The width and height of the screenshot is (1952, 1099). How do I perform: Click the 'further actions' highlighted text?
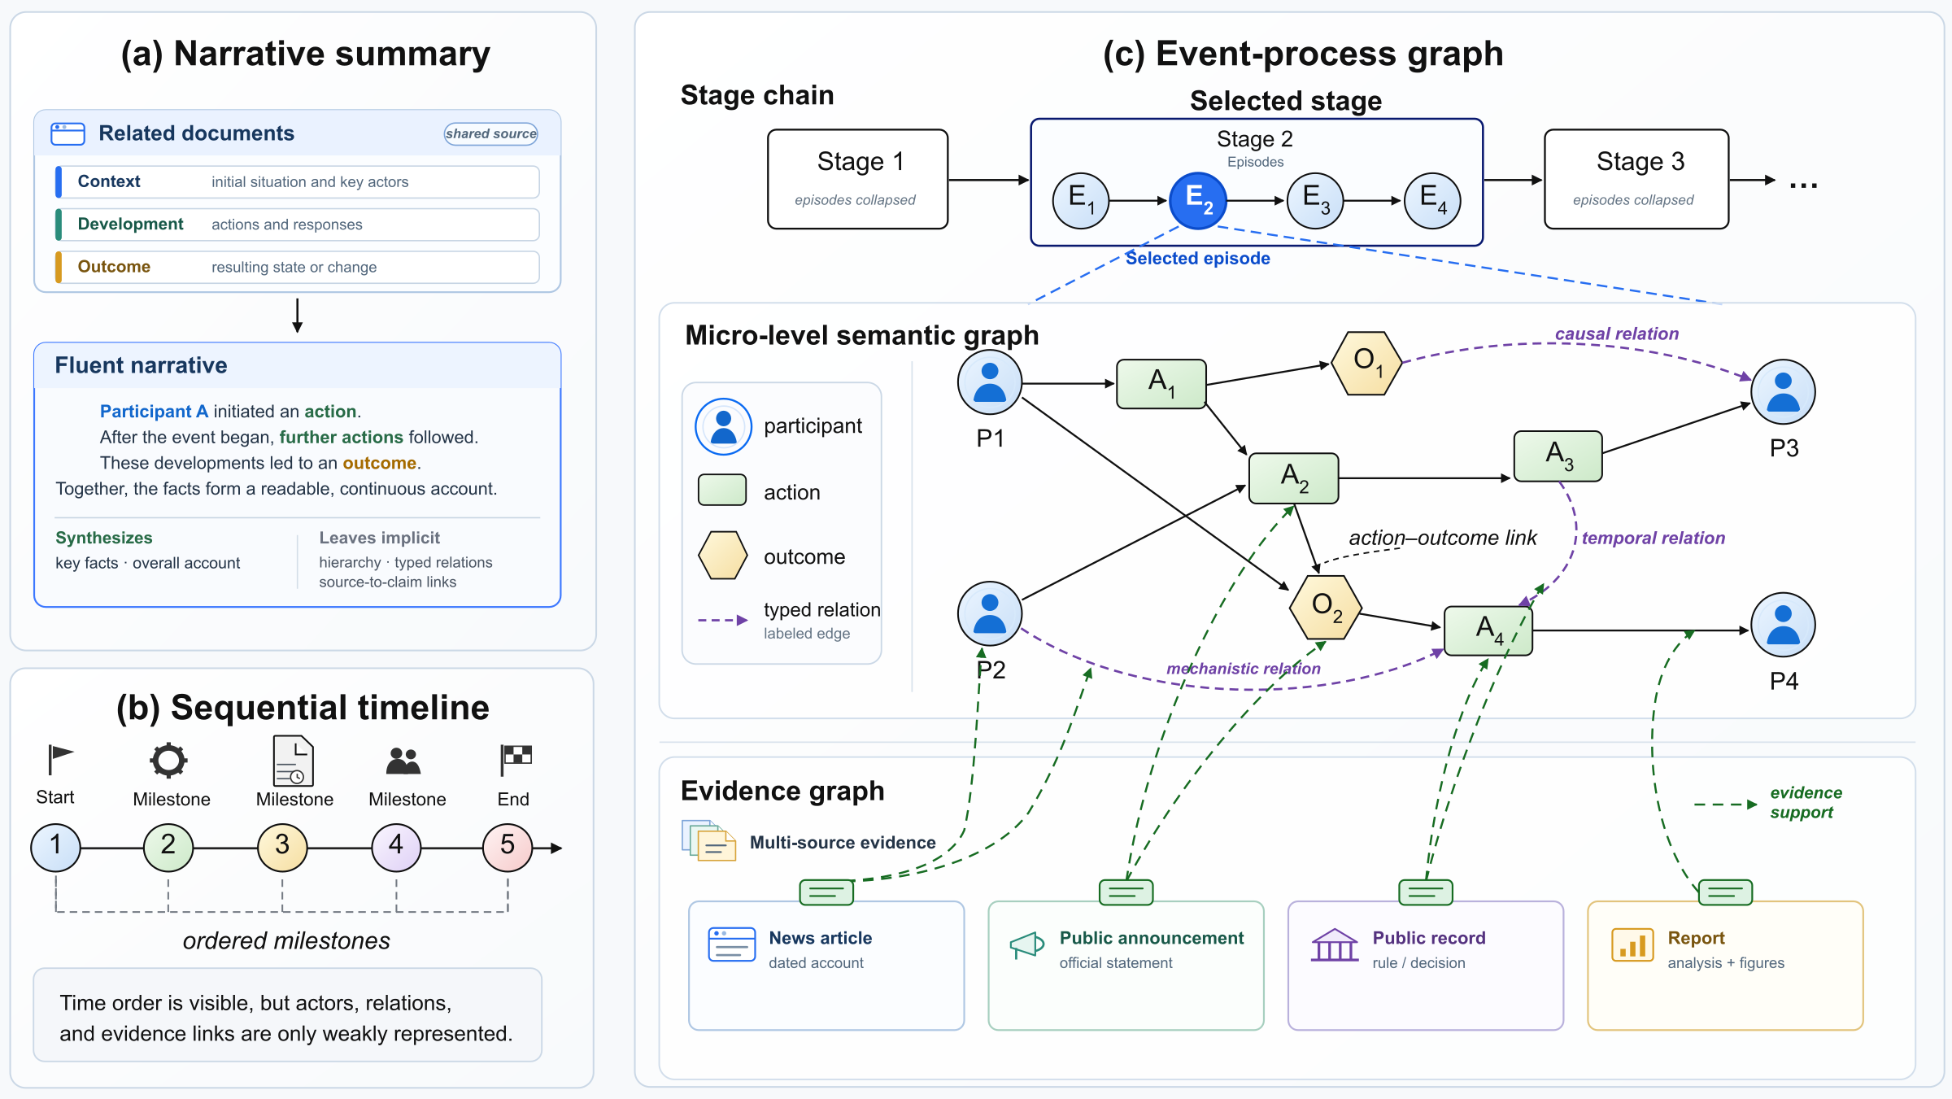tap(342, 437)
